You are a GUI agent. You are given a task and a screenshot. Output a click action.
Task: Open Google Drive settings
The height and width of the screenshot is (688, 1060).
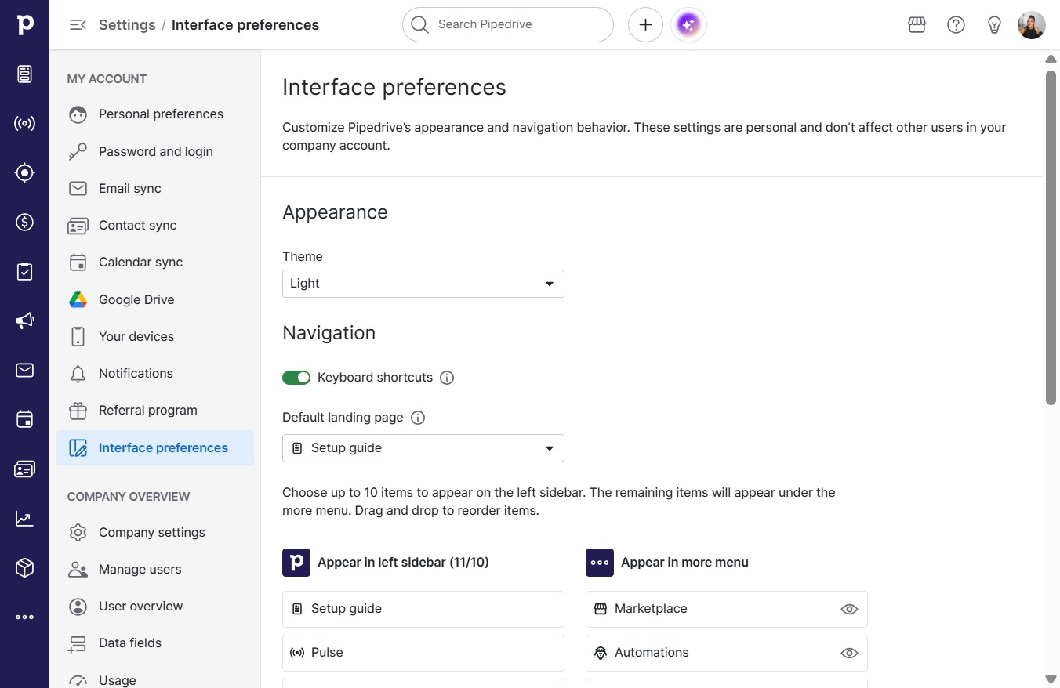click(x=155, y=300)
